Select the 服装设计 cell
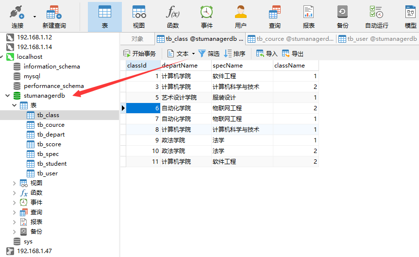Viewport: 419px width, 257px height. click(x=242, y=98)
